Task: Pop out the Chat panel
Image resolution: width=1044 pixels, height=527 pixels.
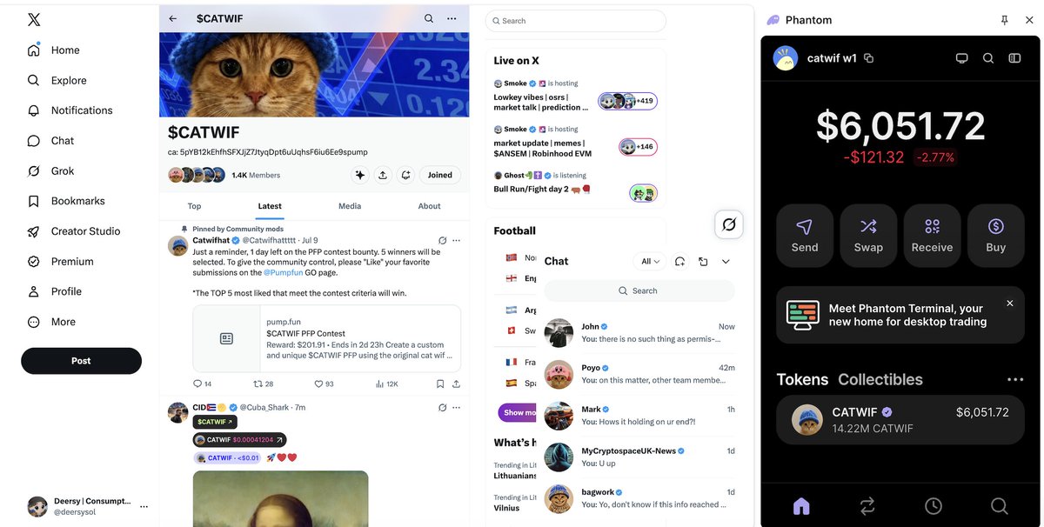Action: (703, 261)
